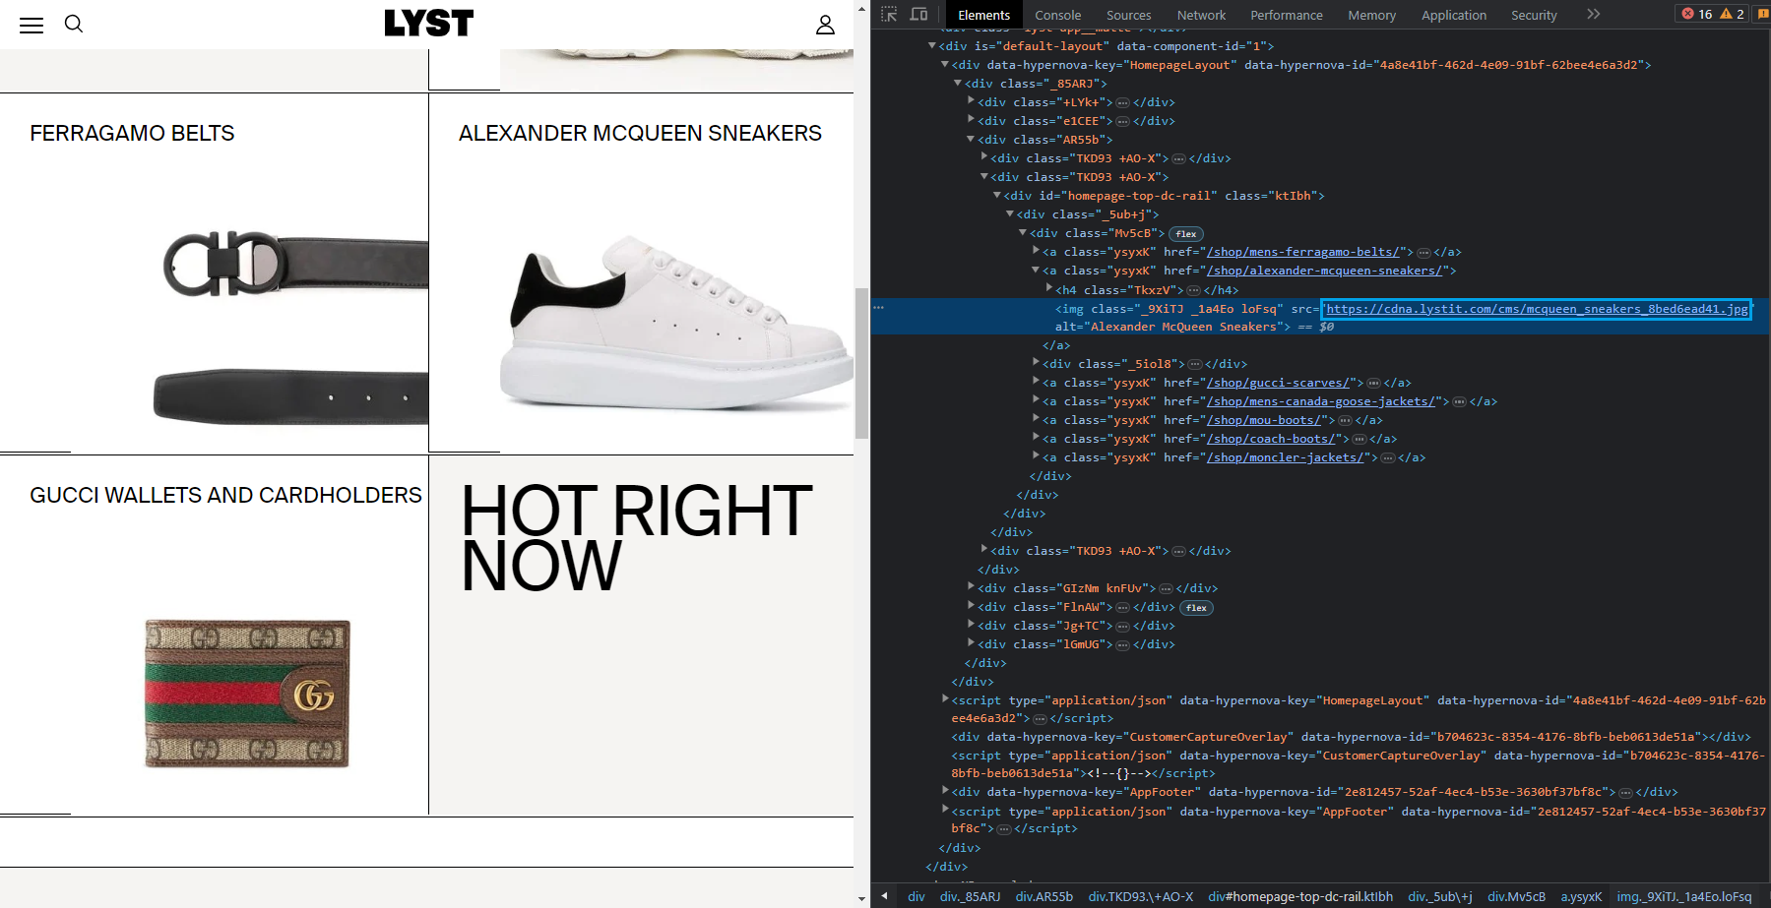The height and width of the screenshot is (908, 1771).
Task: Open the Lyst account profile icon
Action: [825, 25]
